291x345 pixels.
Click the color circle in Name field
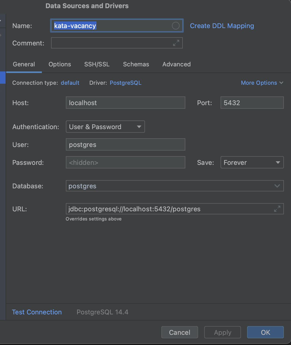click(176, 26)
